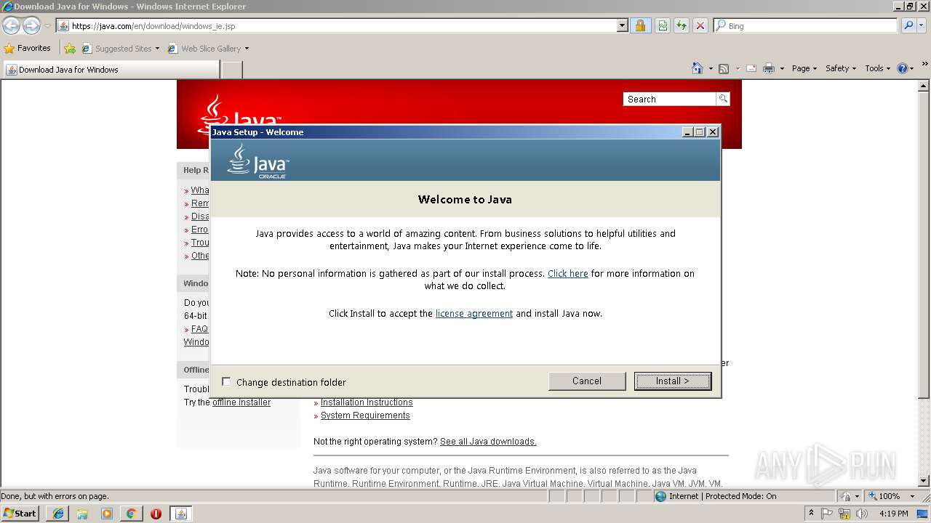
Task: Click the Install button in Java Setup
Action: click(672, 381)
